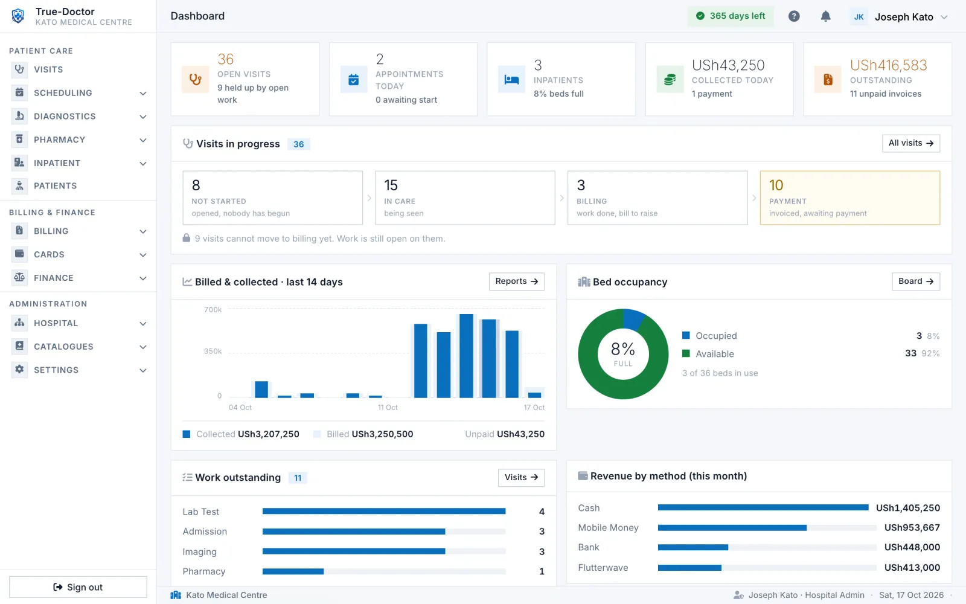Image resolution: width=966 pixels, height=604 pixels.
Task: Click the True-Doctor shield logo
Action: click(x=18, y=16)
